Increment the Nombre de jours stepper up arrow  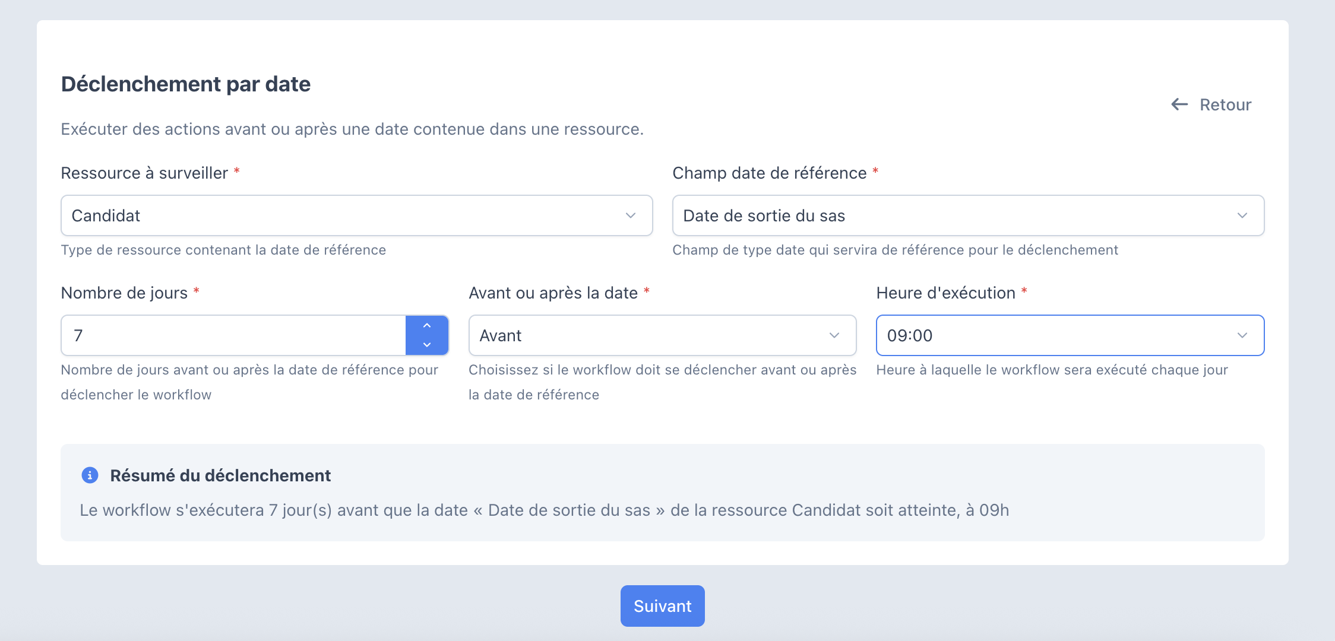[x=427, y=326]
